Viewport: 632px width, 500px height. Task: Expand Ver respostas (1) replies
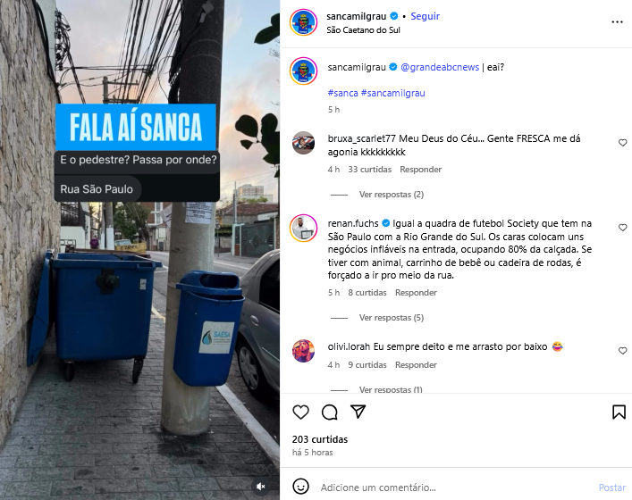[x=391, y=389]
